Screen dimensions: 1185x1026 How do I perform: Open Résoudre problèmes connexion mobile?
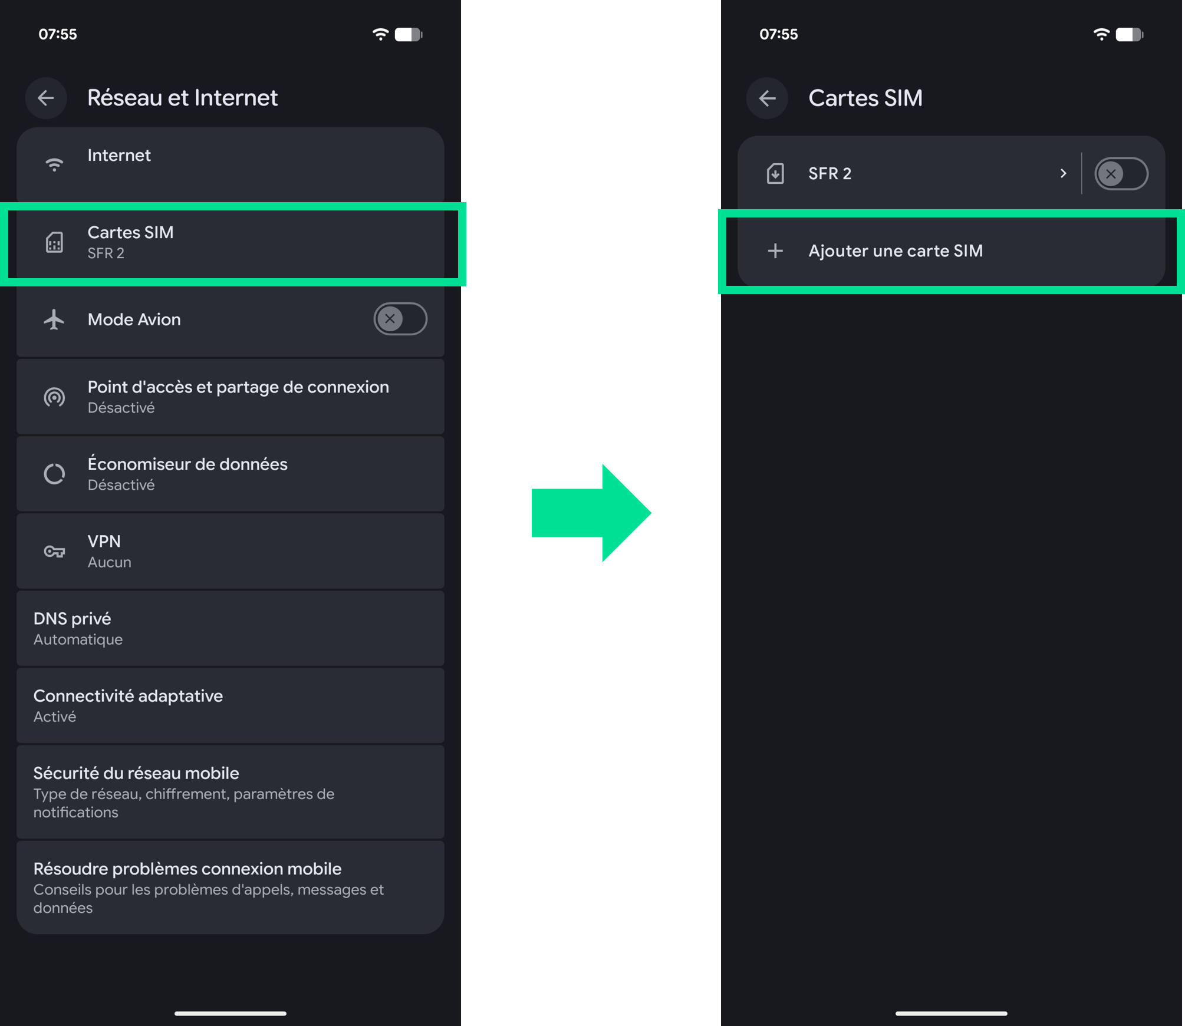tap(231, 887)
